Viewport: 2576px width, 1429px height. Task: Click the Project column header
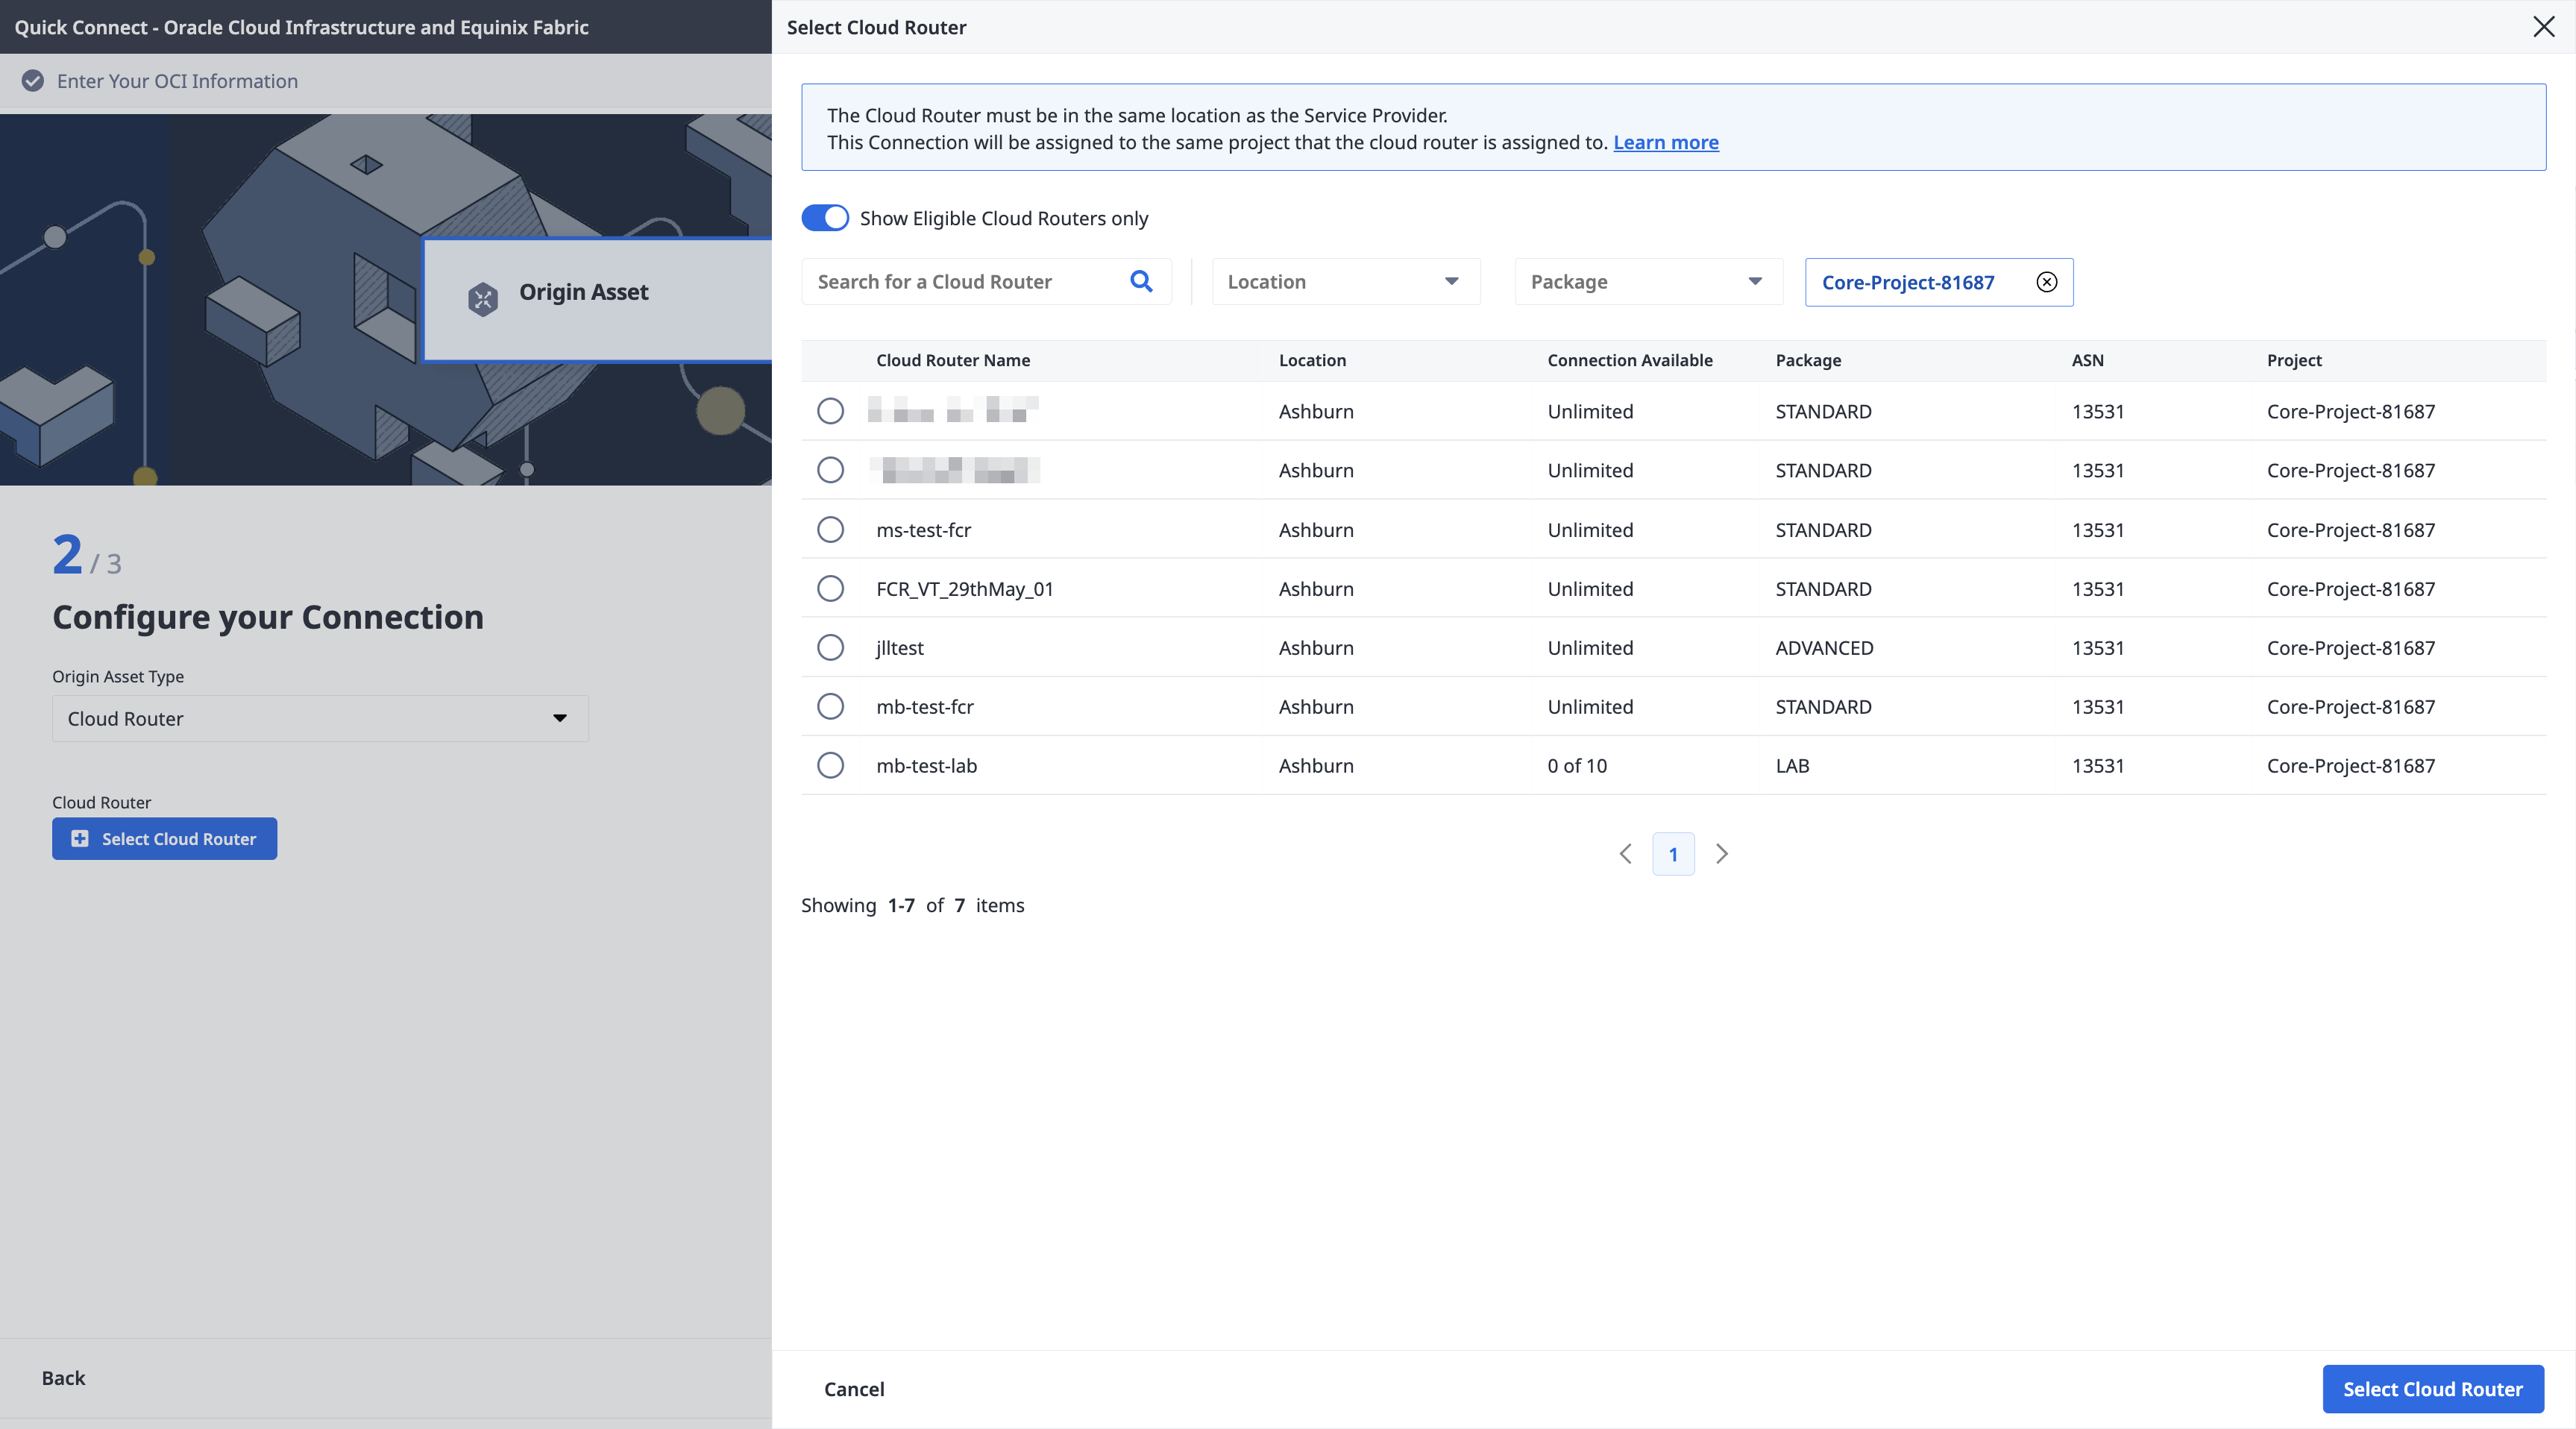coord(2294,360)
